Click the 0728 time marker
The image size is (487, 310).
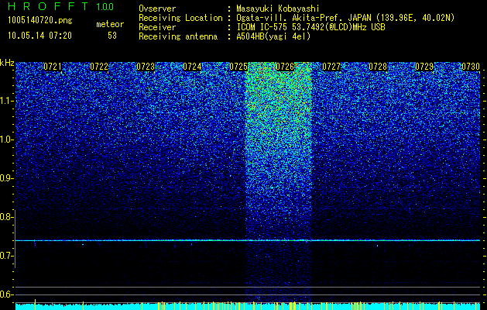[x=378, y=67]
